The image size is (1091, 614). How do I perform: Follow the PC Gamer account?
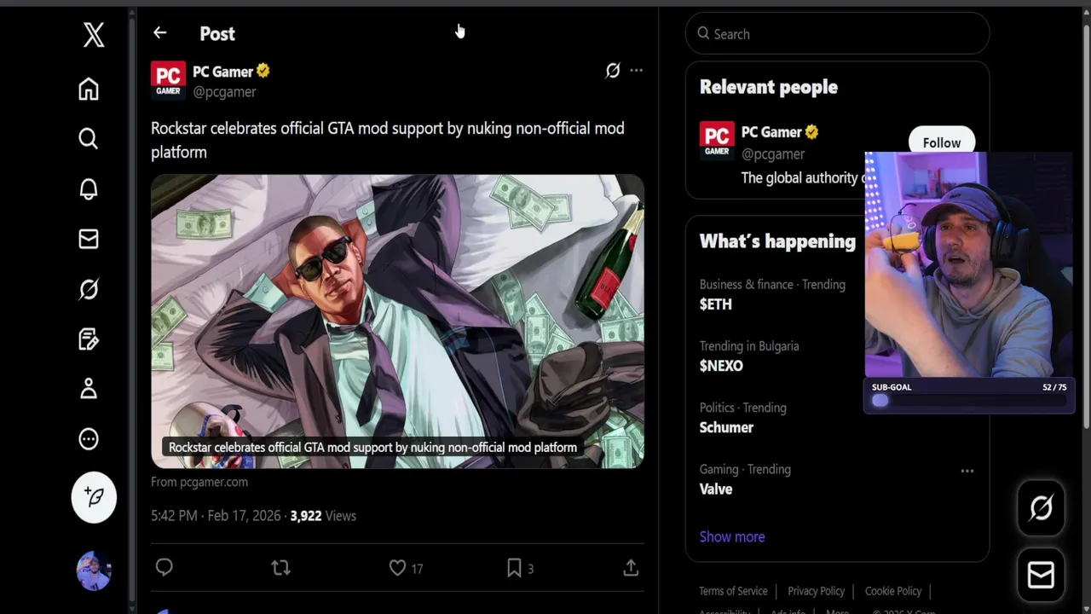point(941,142)
